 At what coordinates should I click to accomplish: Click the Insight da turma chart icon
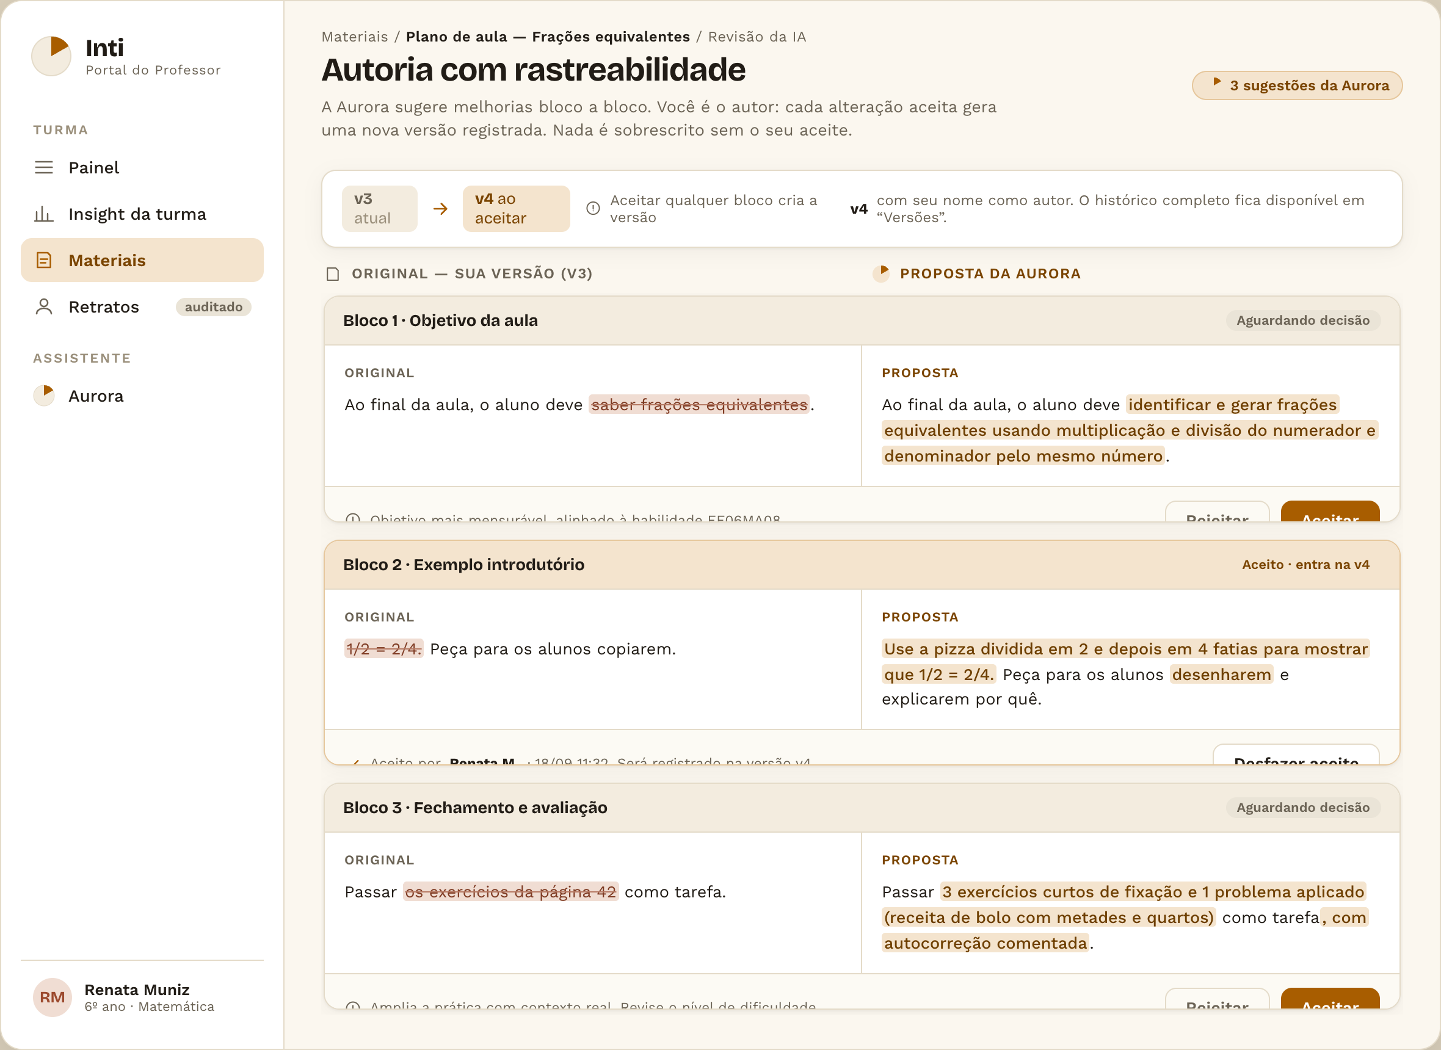pos(44,214)
